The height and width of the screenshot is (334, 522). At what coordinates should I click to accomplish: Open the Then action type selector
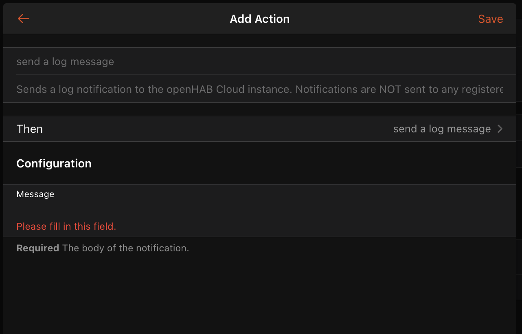click(x=260, y=129)
